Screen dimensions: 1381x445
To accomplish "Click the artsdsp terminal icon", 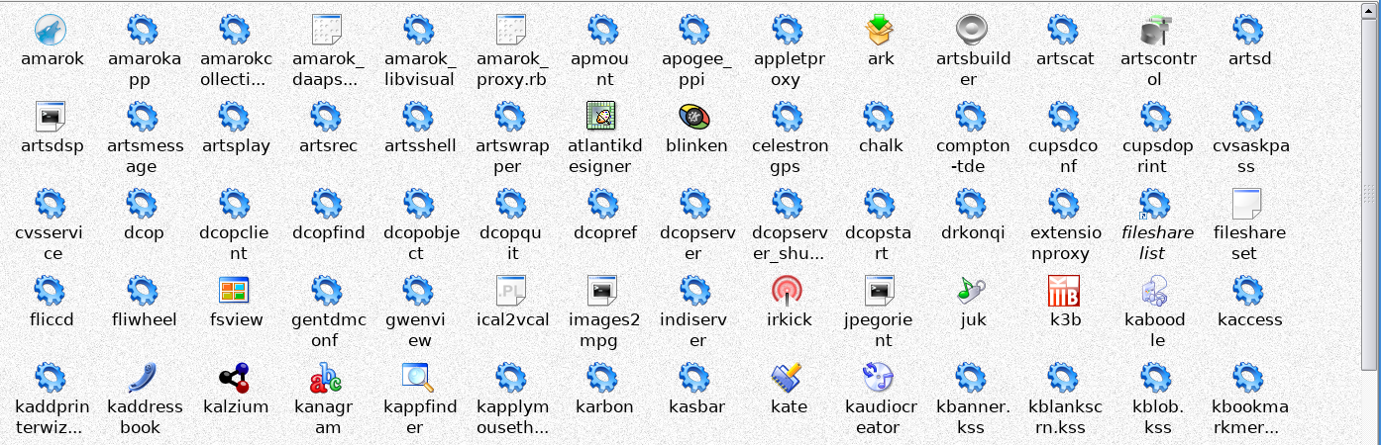I will pyautogui.click(x=50, y=117).
